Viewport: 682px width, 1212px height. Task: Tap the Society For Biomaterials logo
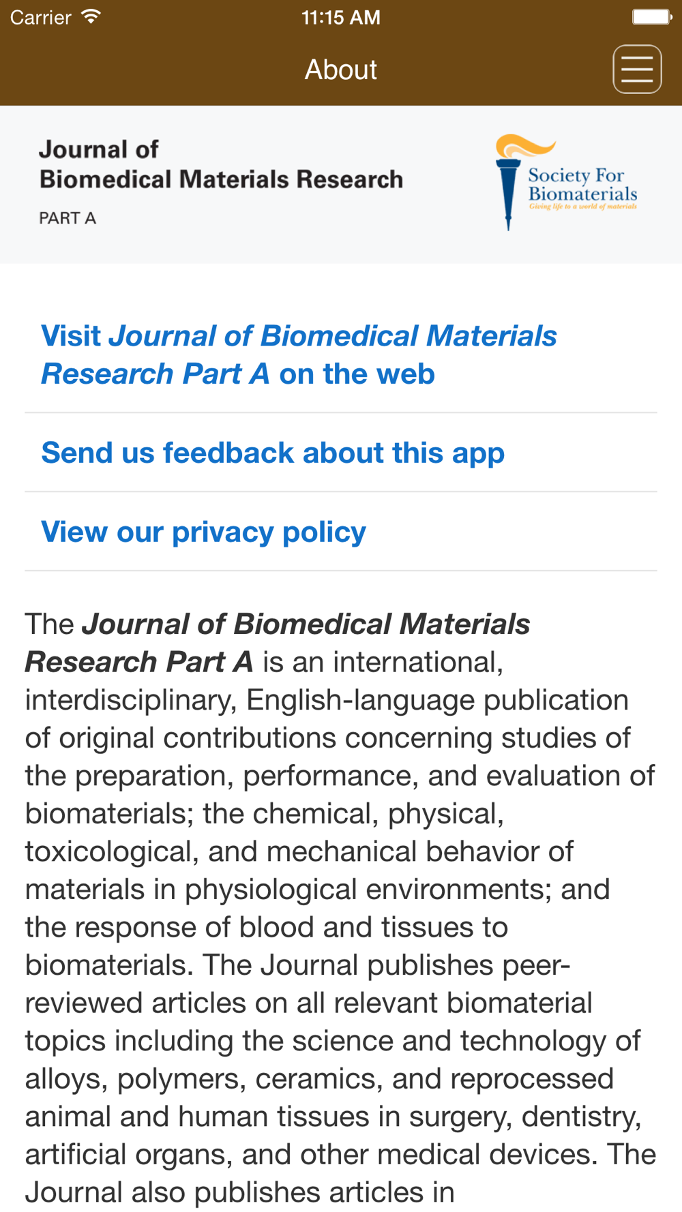[x=567, y=182]
